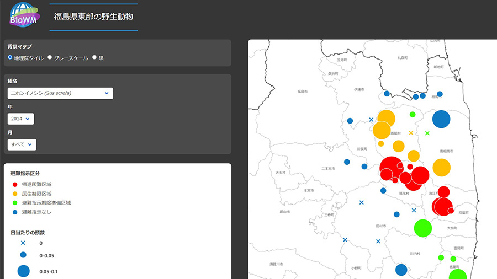Click the X symbol for 0 in legend

pos(23,243)
